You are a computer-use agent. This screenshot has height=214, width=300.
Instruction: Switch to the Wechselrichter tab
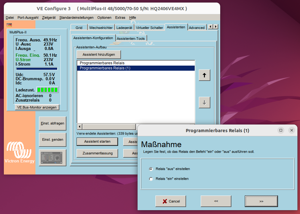(x=101, y=27)
